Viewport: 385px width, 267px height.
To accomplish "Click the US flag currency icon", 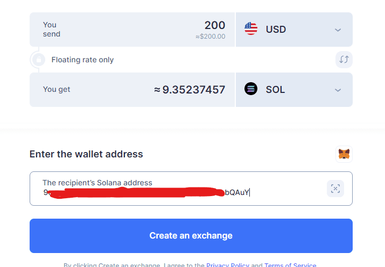I will click(251, 28).
